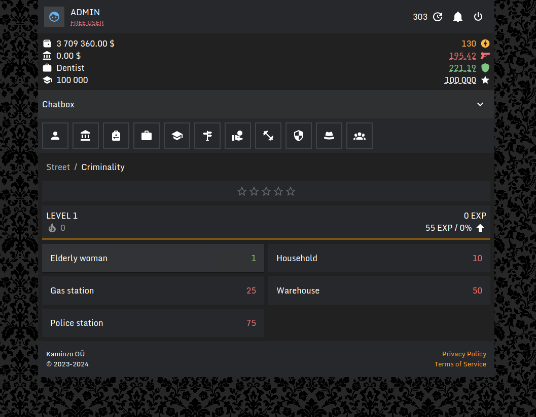Select the Elderly woman crime option
Image resolution: width=536 pixels, height=417 pixels.
pos(153,258)
